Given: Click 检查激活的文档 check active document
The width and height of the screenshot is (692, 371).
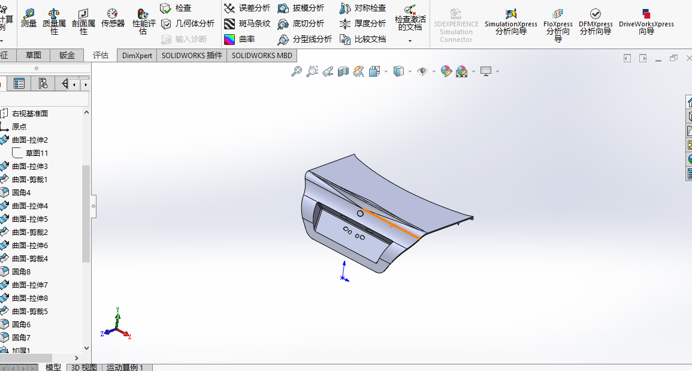Looking at the screenshot, I should click(410, 17).
